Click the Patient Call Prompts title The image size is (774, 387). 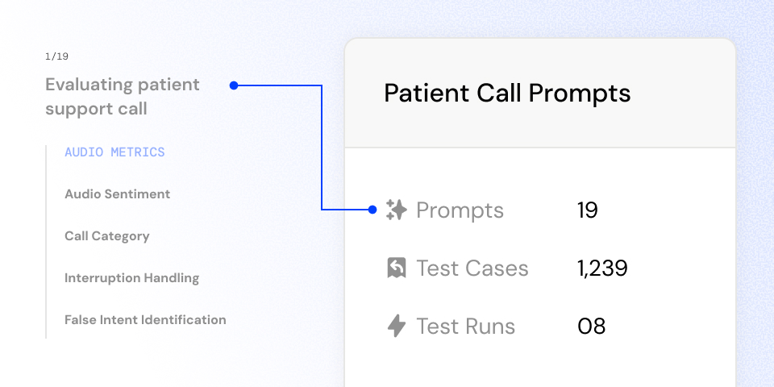(507, 93)
